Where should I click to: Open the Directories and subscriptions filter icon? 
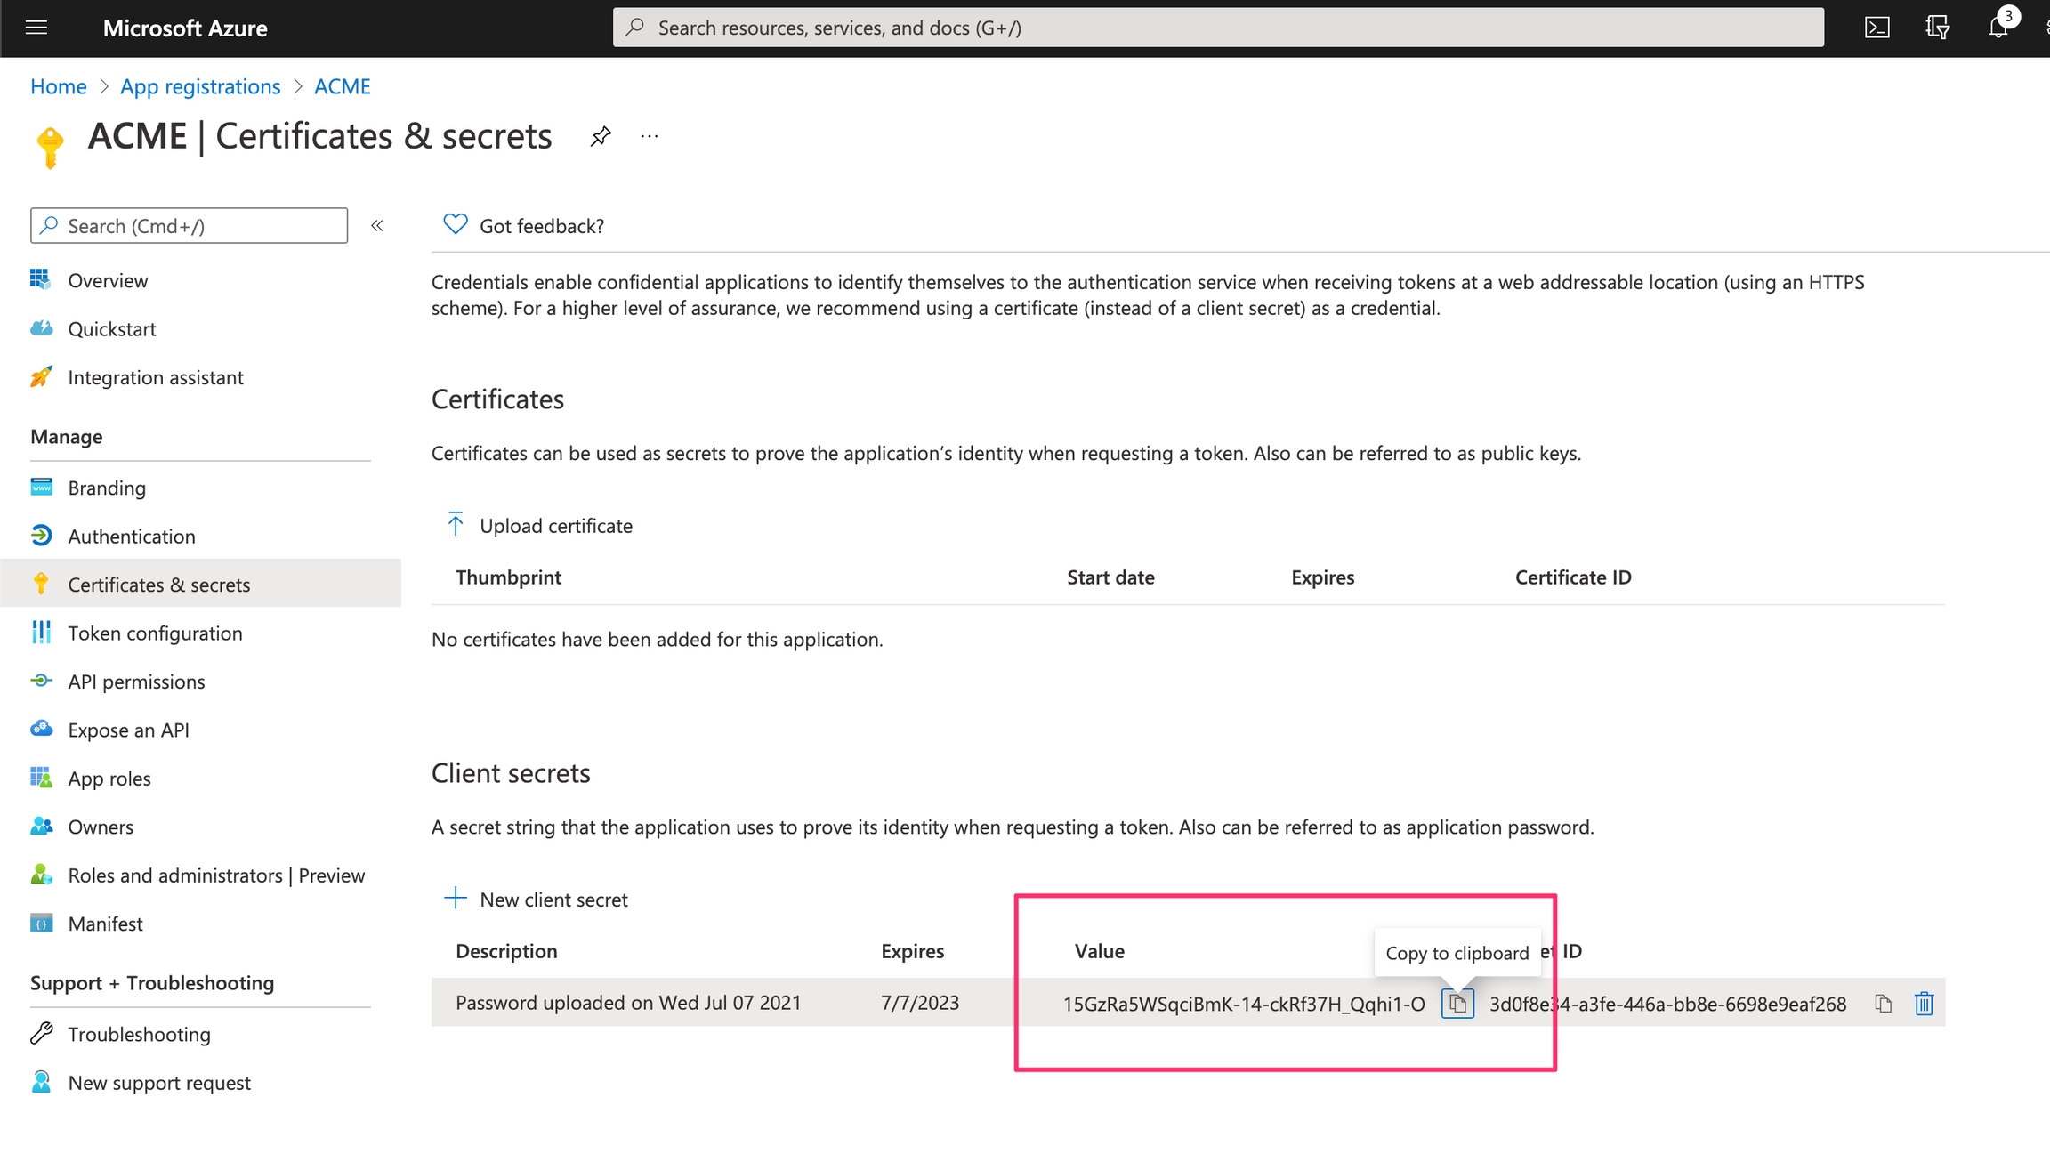(1937, 28)
